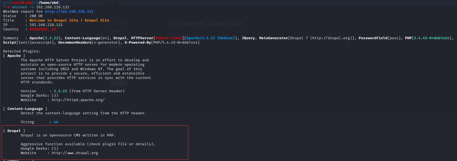Image resolution: width=457 pixels, height=161 pixels.
Task: Select the Apache version 2.2.22 value
Action: click(x=60, y=91)
